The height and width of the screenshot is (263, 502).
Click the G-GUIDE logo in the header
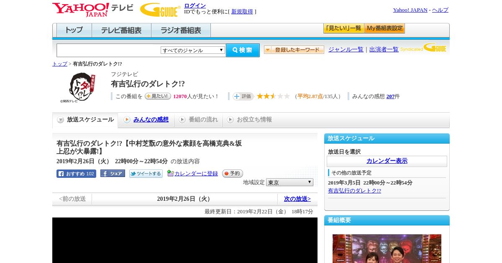coord(160,10)
